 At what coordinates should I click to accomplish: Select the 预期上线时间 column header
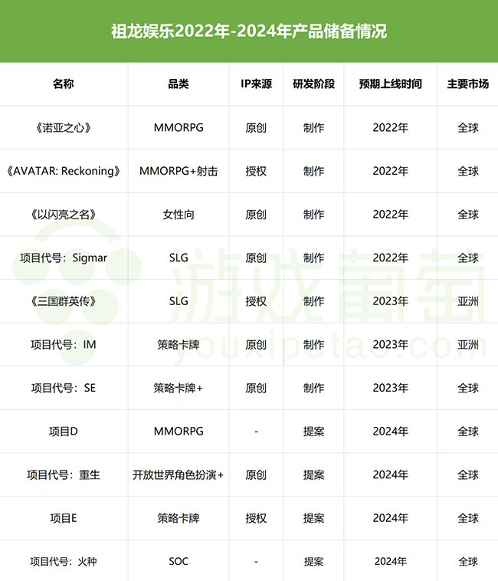pos(390,84)
